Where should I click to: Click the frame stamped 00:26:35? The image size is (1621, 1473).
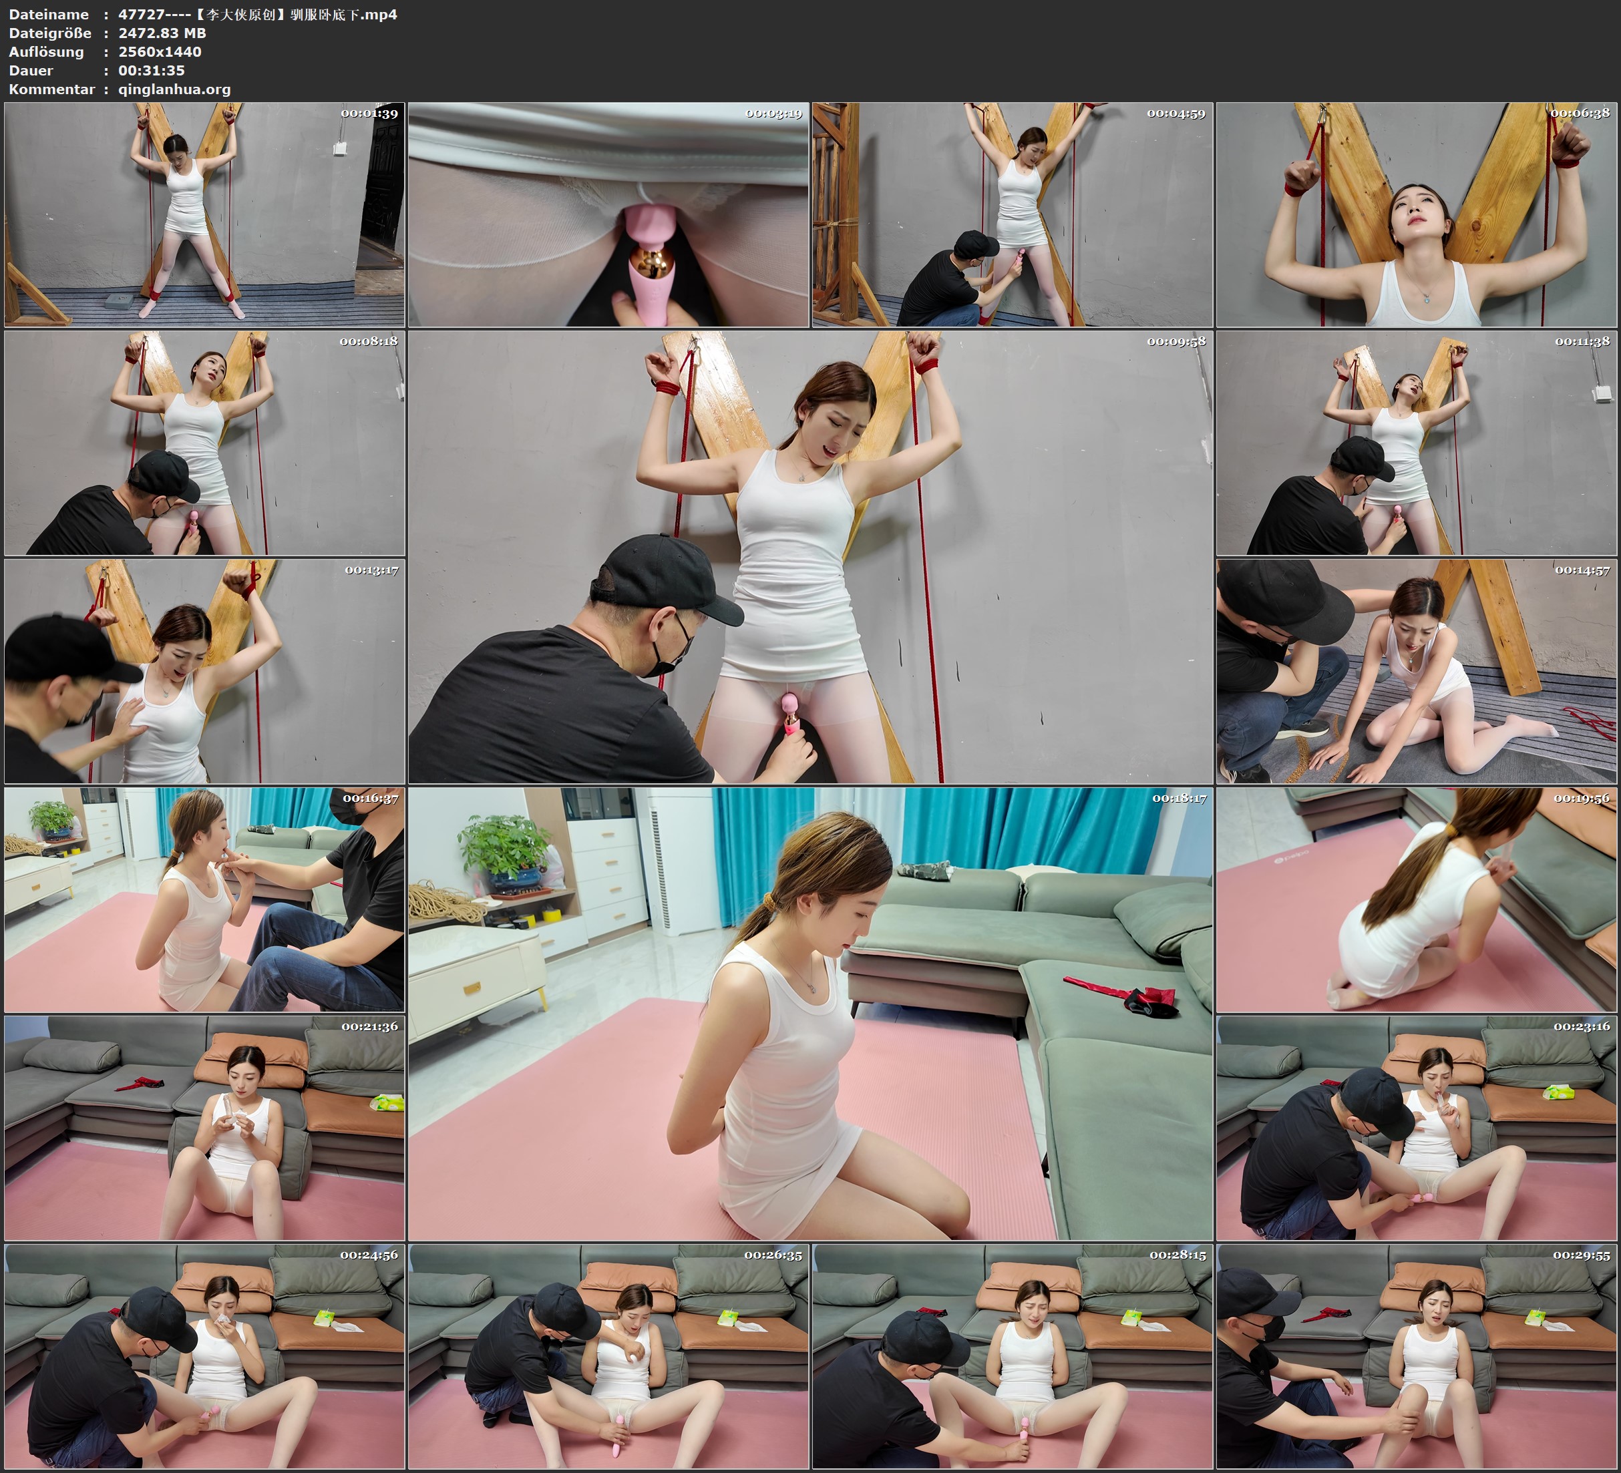tap(608, 1356)
